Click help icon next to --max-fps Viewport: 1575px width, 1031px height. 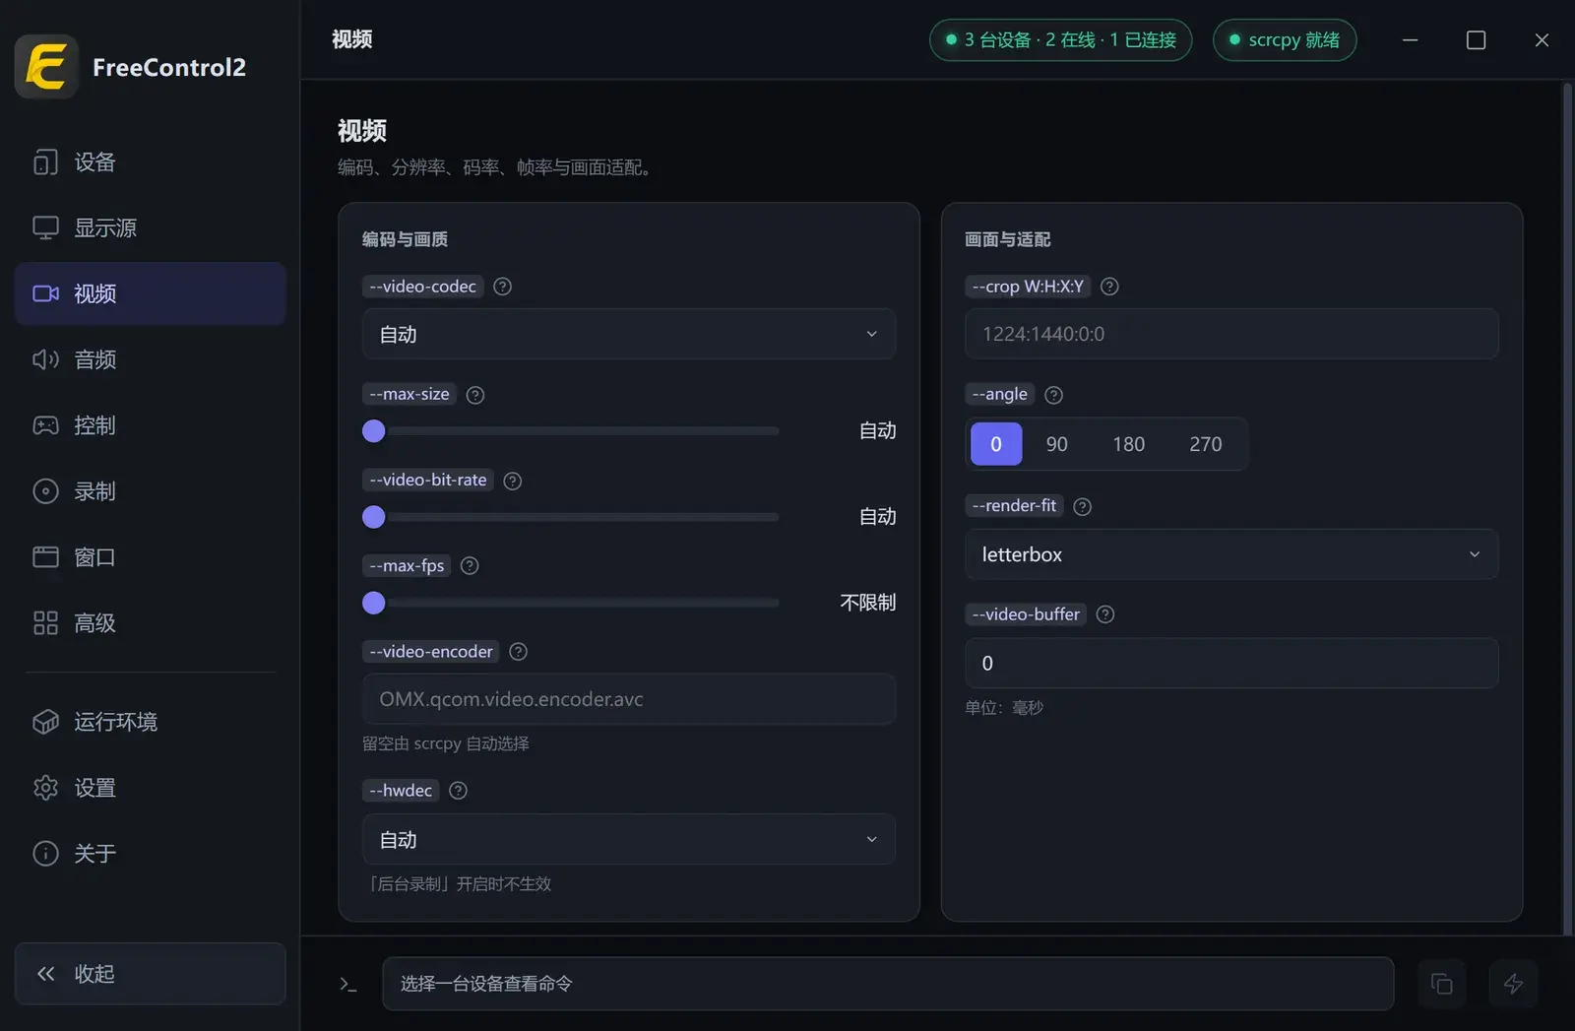point(470,566)
